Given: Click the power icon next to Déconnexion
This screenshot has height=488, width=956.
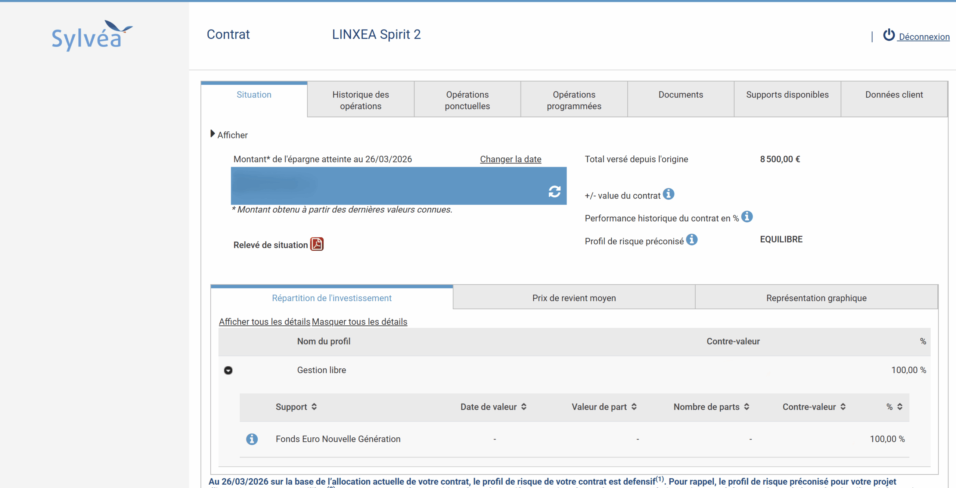Looking at the screenshot, I should [888, 35].
